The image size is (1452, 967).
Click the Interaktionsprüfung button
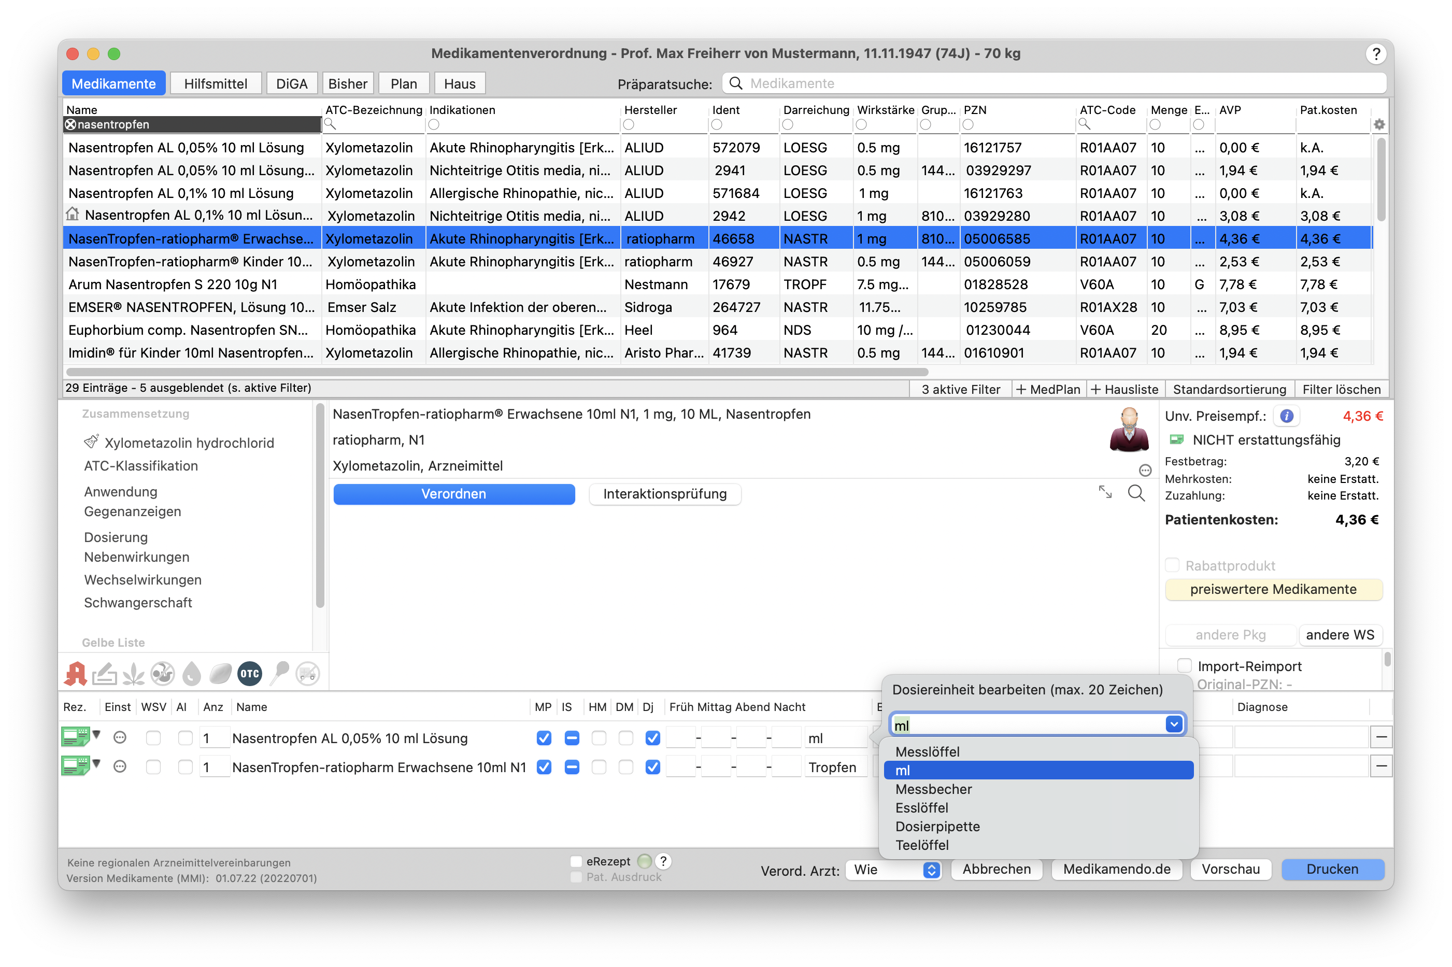pyautogui.click(x=665, y=494)
